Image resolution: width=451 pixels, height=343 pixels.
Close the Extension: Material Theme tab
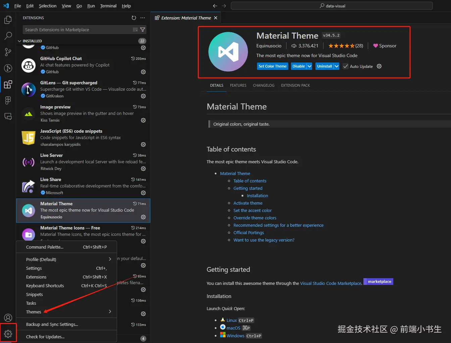tap(216, 18)
